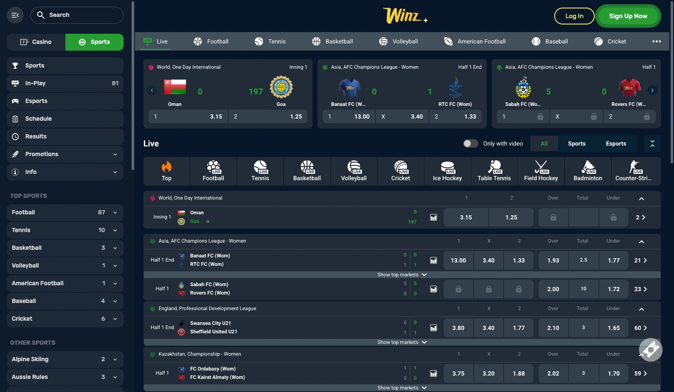
Task: Select the live Volleyball icon
Action: [354, 171]
